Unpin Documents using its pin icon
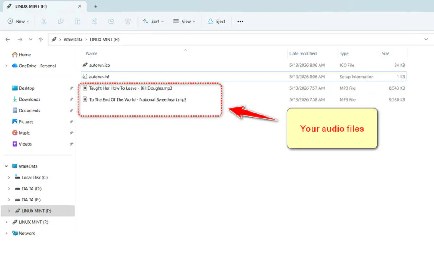This screenshot has width=434, height=253. coord(71,110)
